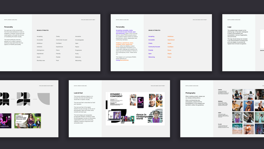This screenshot has width=264, height=149.
Task: Click the word 'Progressive'
Action: [78, 50]
